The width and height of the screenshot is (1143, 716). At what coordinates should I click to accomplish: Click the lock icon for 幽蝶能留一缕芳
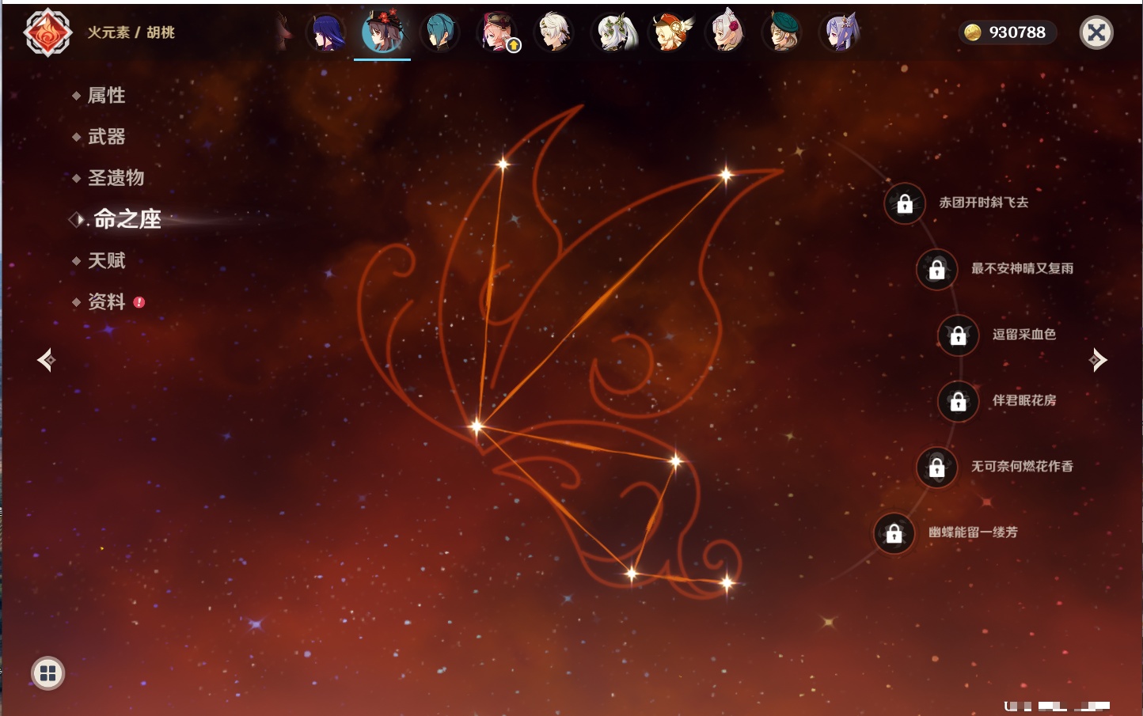point(894,533)
